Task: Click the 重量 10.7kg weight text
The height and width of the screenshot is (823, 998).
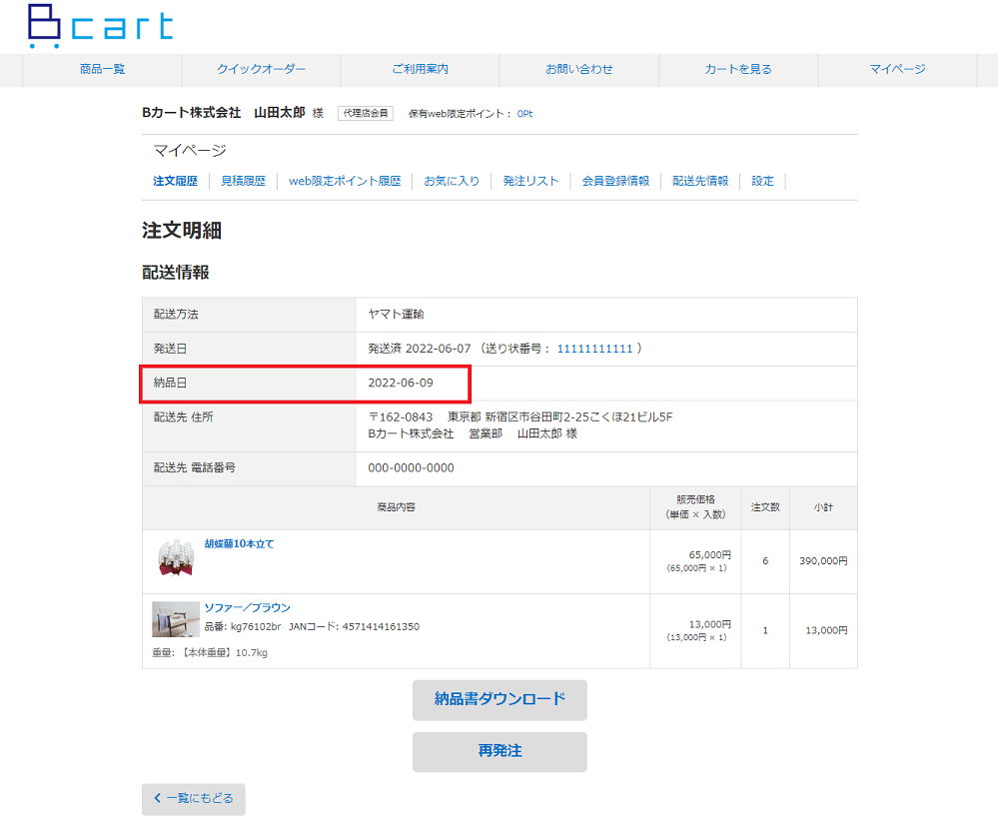Action: pos(210,653)
